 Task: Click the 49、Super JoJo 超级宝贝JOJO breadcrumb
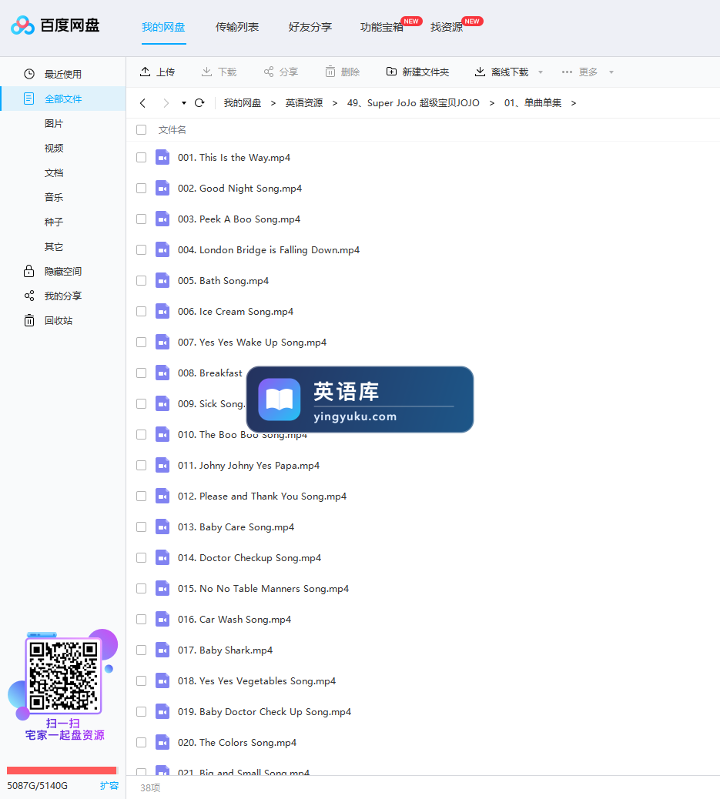tap(414, 103)
